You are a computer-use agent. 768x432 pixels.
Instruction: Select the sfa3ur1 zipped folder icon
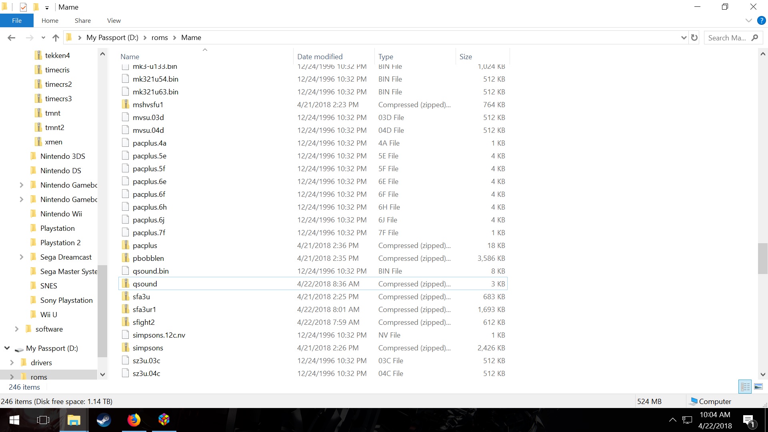click(126, 310)
